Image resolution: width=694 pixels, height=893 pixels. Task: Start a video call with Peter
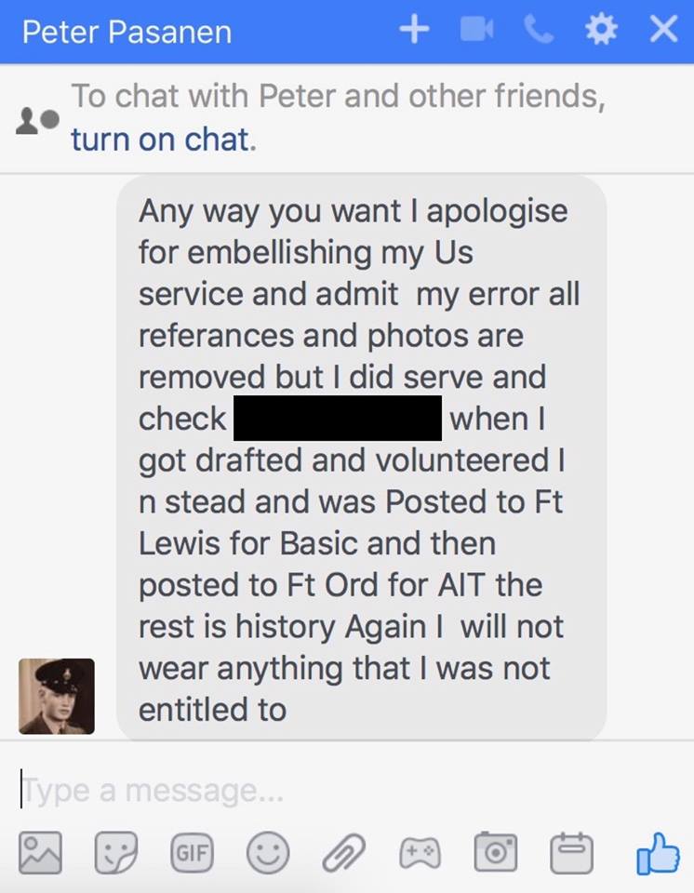tap(476, 31)
